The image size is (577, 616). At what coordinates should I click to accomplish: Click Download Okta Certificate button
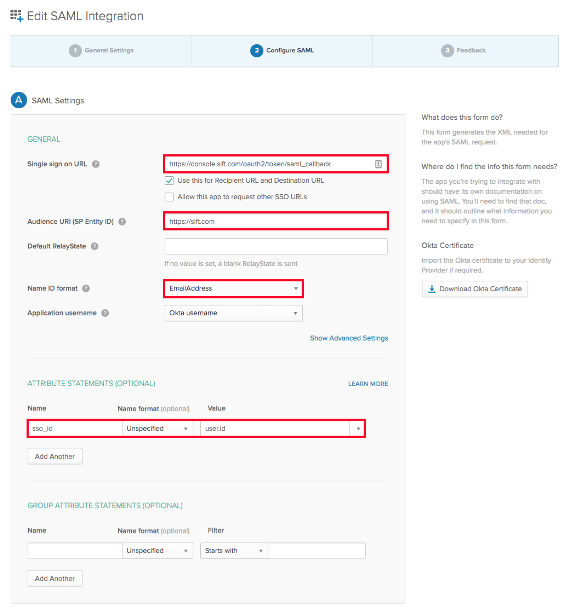point(475,289)
